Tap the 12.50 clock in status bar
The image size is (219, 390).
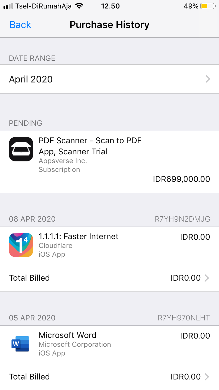point(110,6)
